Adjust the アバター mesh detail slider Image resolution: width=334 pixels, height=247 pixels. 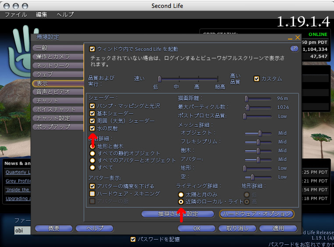(258, 160)
